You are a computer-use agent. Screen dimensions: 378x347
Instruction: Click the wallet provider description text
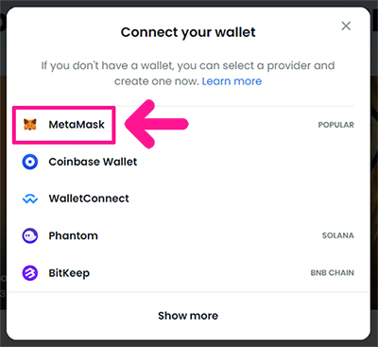(188, 74)
